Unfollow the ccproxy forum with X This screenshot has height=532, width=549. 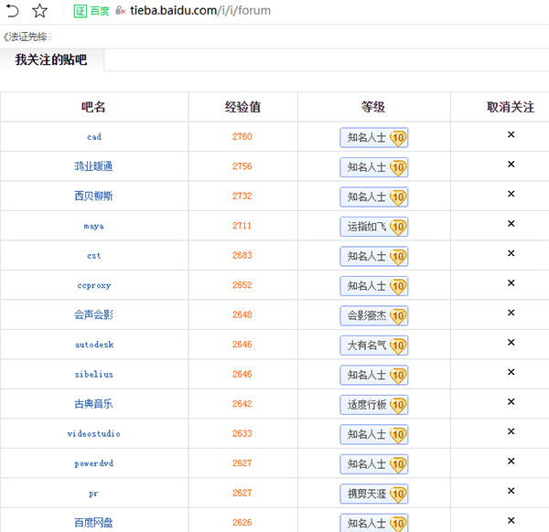[511, 283]
